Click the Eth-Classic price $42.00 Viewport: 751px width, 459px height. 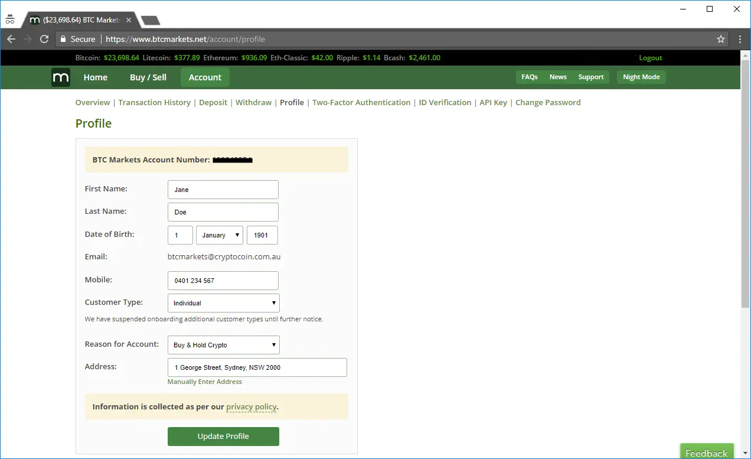click(x=322, y=58)
